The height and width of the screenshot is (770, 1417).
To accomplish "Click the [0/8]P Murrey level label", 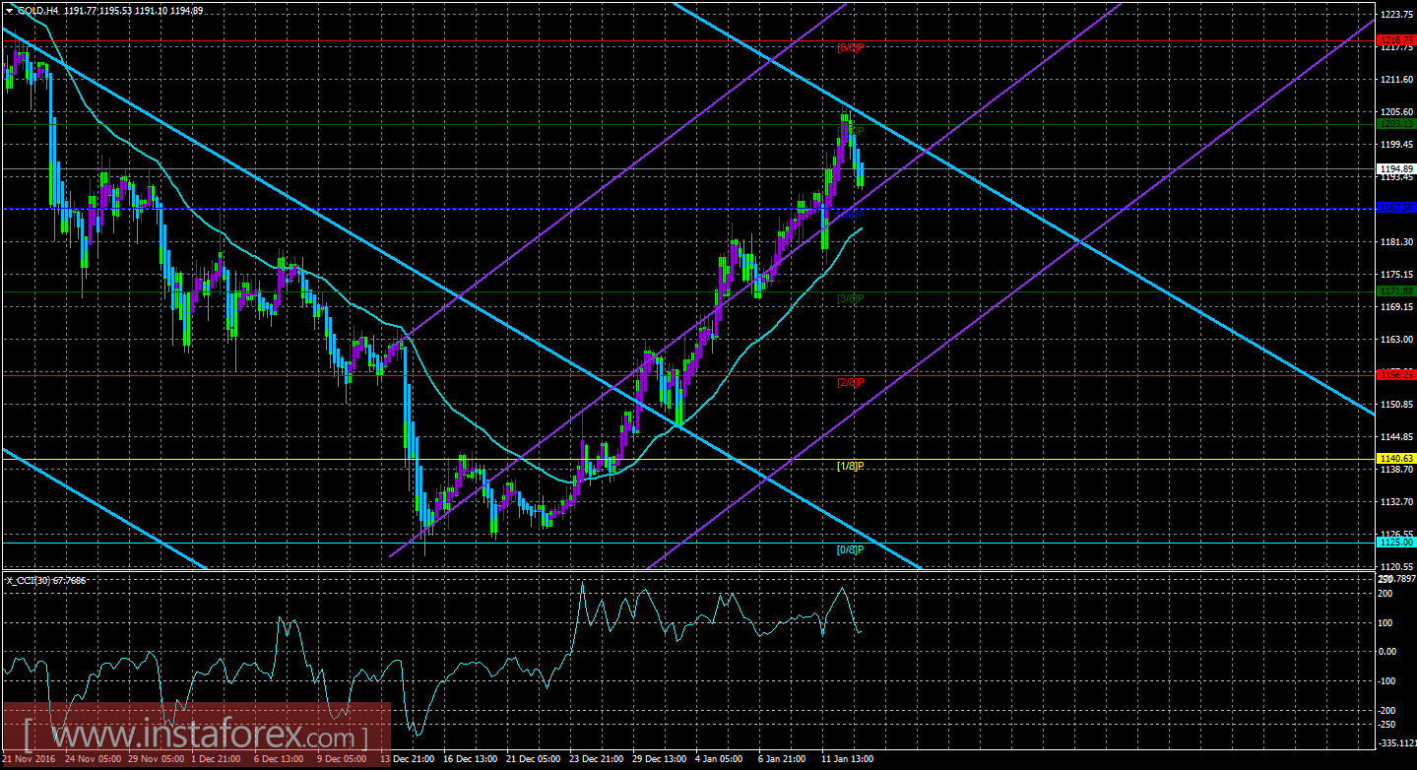I will pyautogui.click(x=850, y=549).
